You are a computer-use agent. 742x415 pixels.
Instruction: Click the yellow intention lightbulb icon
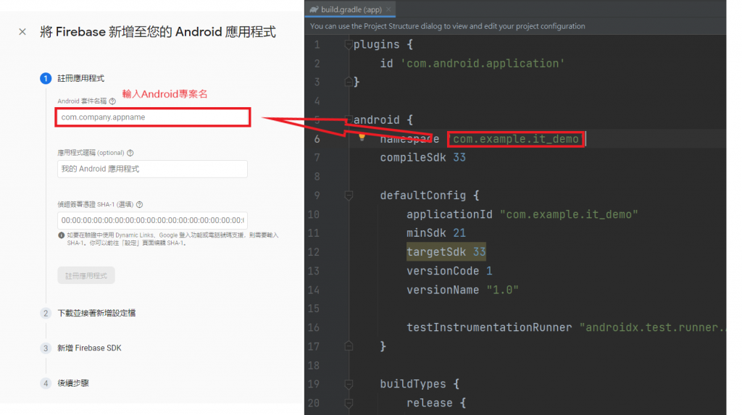pyautogui.click(x=362, y=137)
